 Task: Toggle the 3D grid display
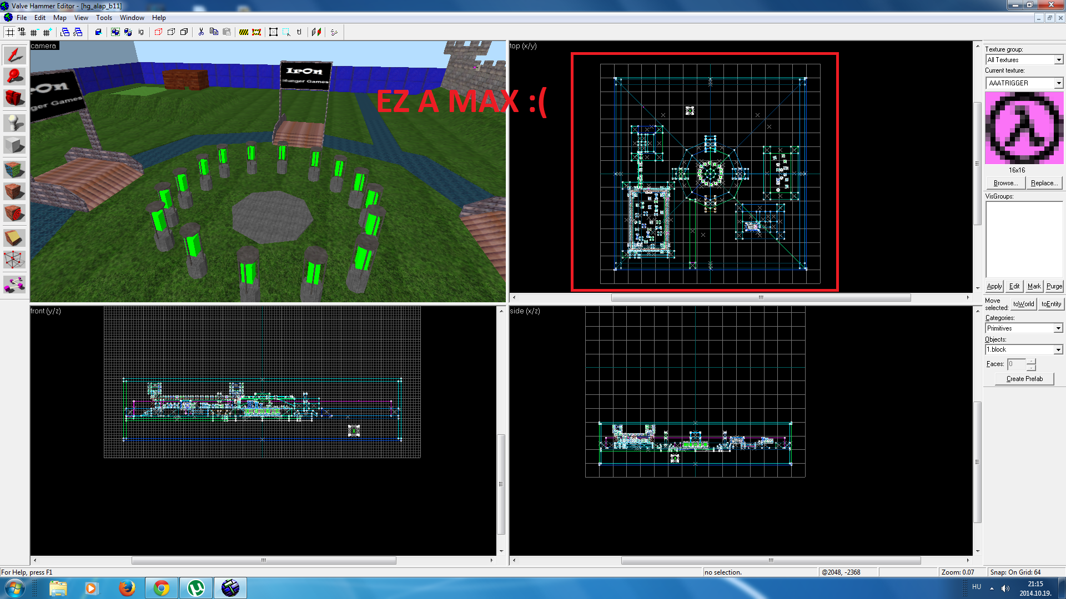coord(22,32)
